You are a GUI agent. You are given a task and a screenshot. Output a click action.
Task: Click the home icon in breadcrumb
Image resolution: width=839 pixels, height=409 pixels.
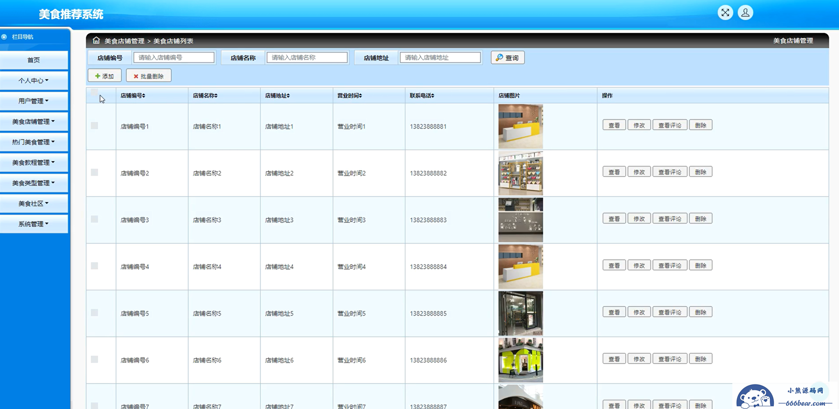(x=96, y=40)
